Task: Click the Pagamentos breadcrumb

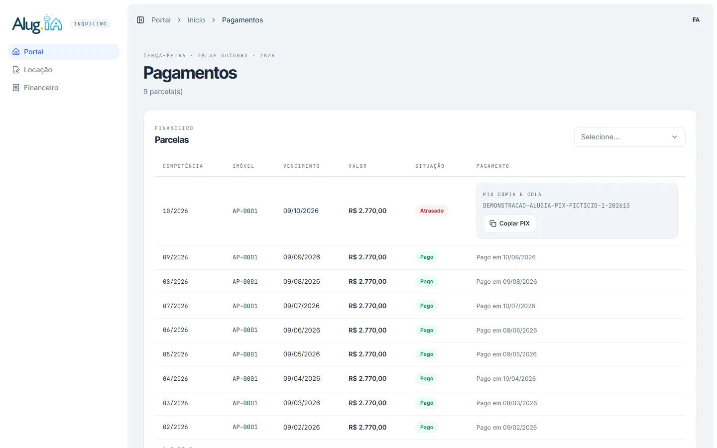Action: [242, 20]
